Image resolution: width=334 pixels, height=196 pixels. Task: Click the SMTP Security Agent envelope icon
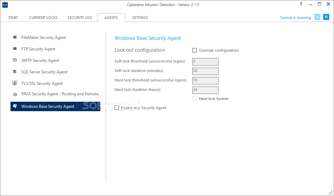click(15, 60)
